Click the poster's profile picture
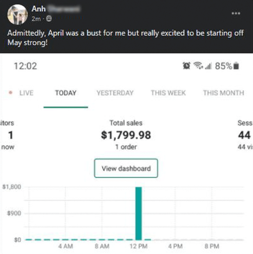 (x=17, y=15)
